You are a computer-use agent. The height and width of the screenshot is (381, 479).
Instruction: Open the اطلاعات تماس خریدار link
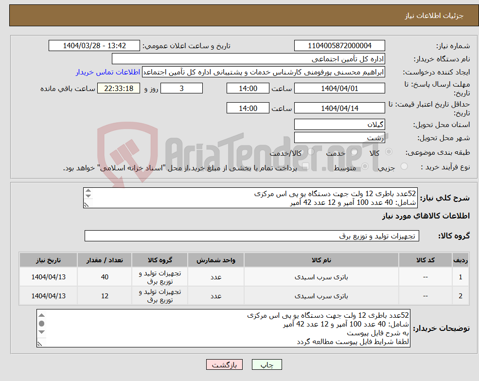(x=108, y=72)
